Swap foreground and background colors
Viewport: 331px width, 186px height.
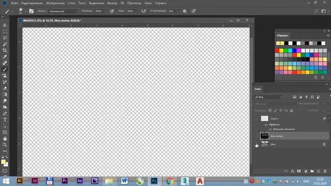7,157
